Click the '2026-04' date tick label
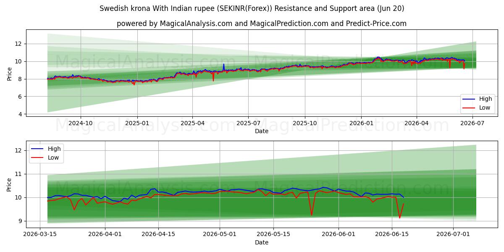504x252 pixels. coord(417,123)
